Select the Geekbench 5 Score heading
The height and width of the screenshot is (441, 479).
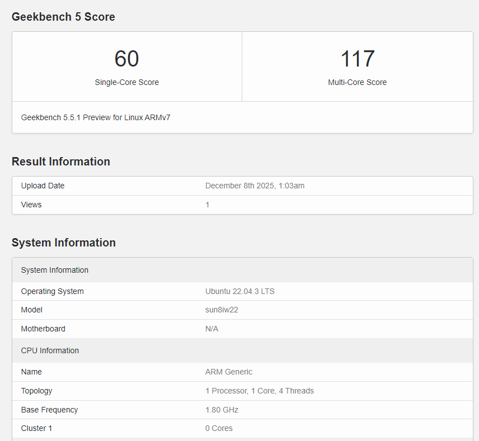coord(63,17)
